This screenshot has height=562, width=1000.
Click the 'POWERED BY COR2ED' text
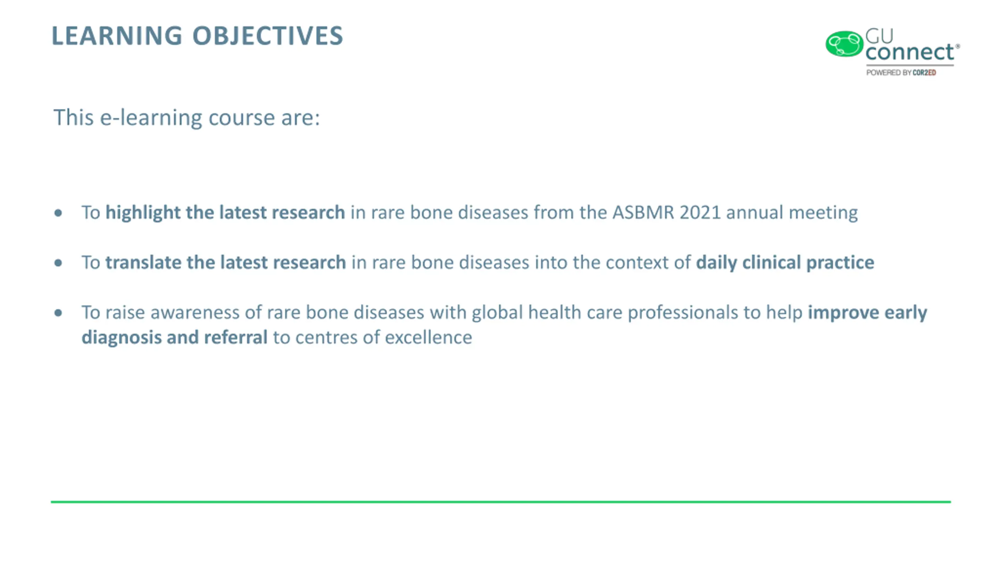[901, 73]
